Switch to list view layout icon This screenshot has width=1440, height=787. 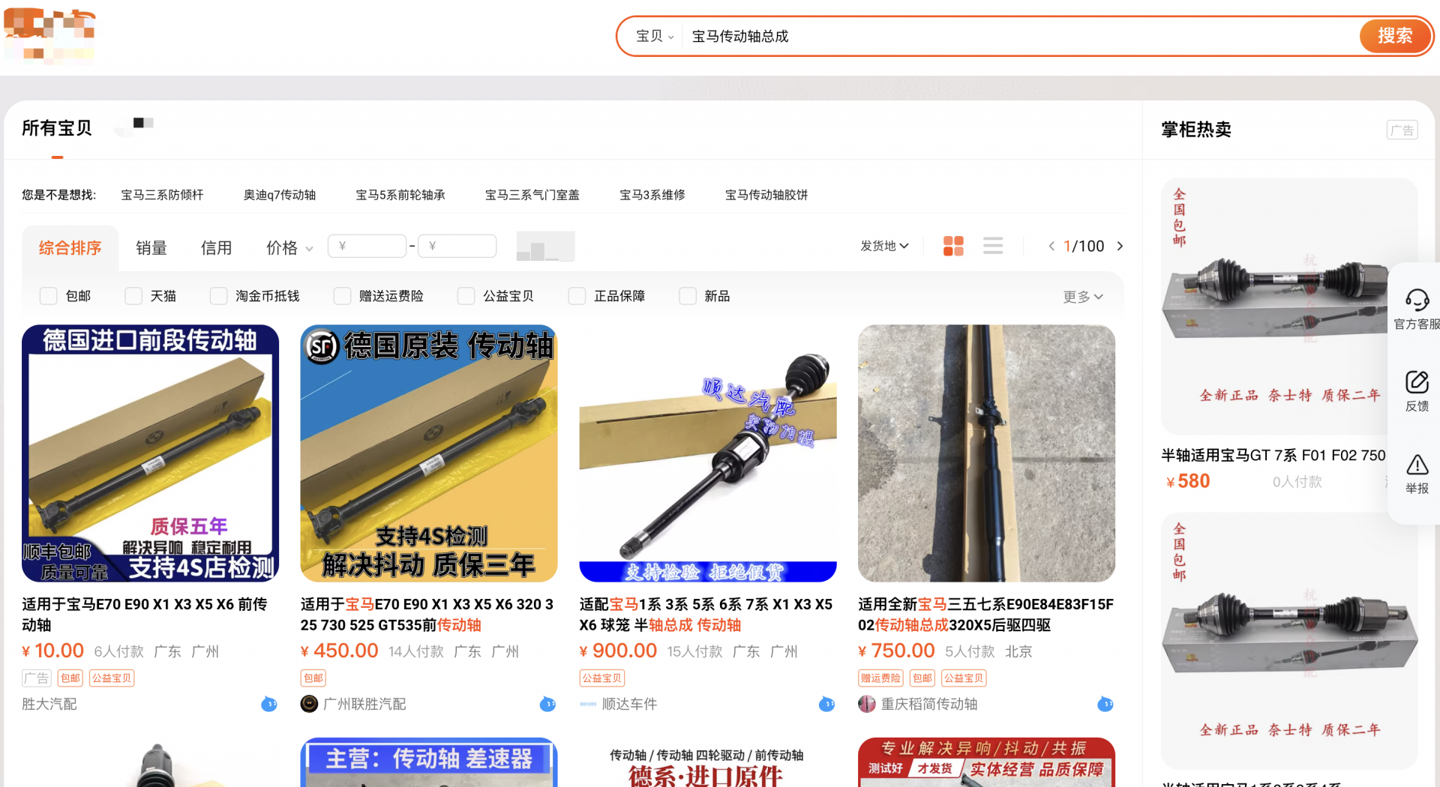pyautogui.click(x=993, y=246)
